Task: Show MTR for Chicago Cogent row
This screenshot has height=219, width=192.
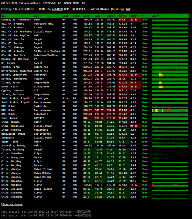Action: 144,47
